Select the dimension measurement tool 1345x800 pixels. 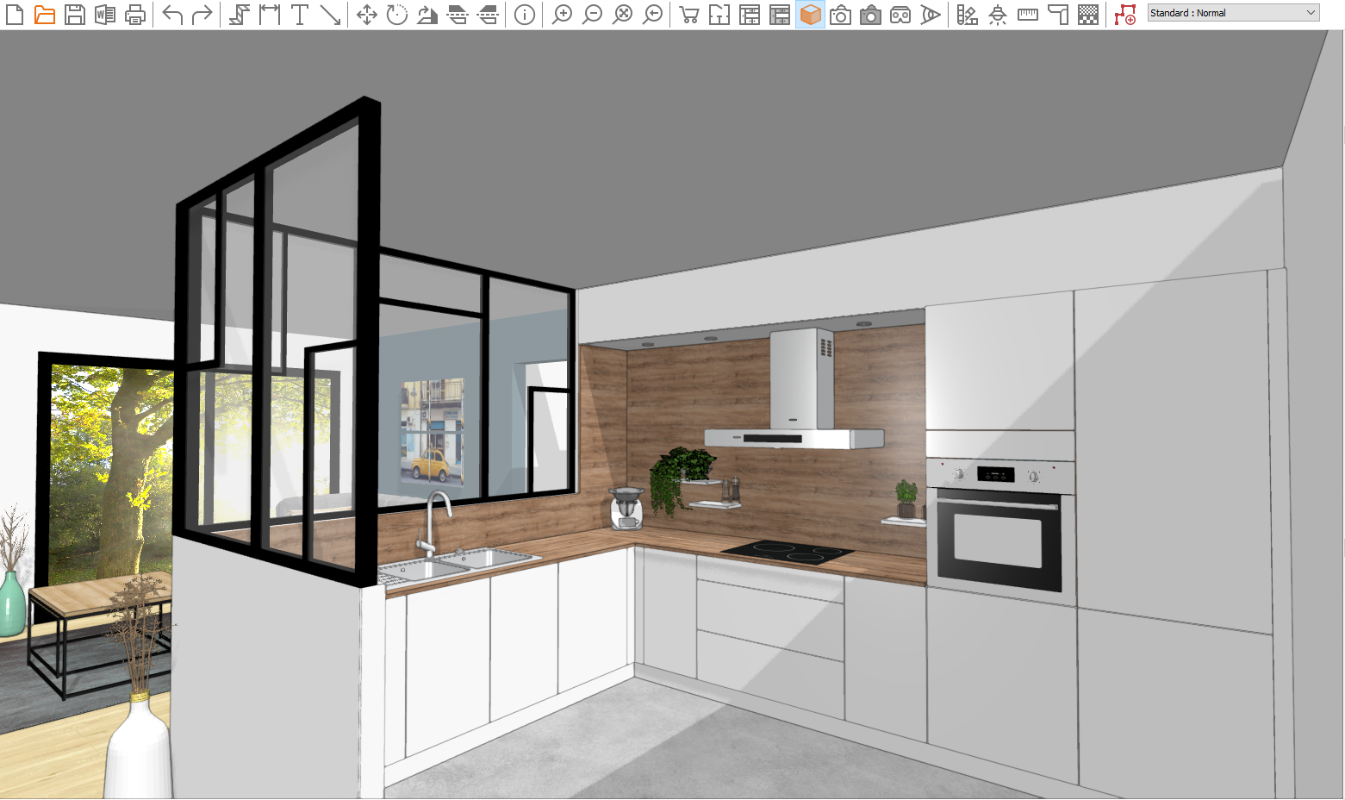pos(270,15)
